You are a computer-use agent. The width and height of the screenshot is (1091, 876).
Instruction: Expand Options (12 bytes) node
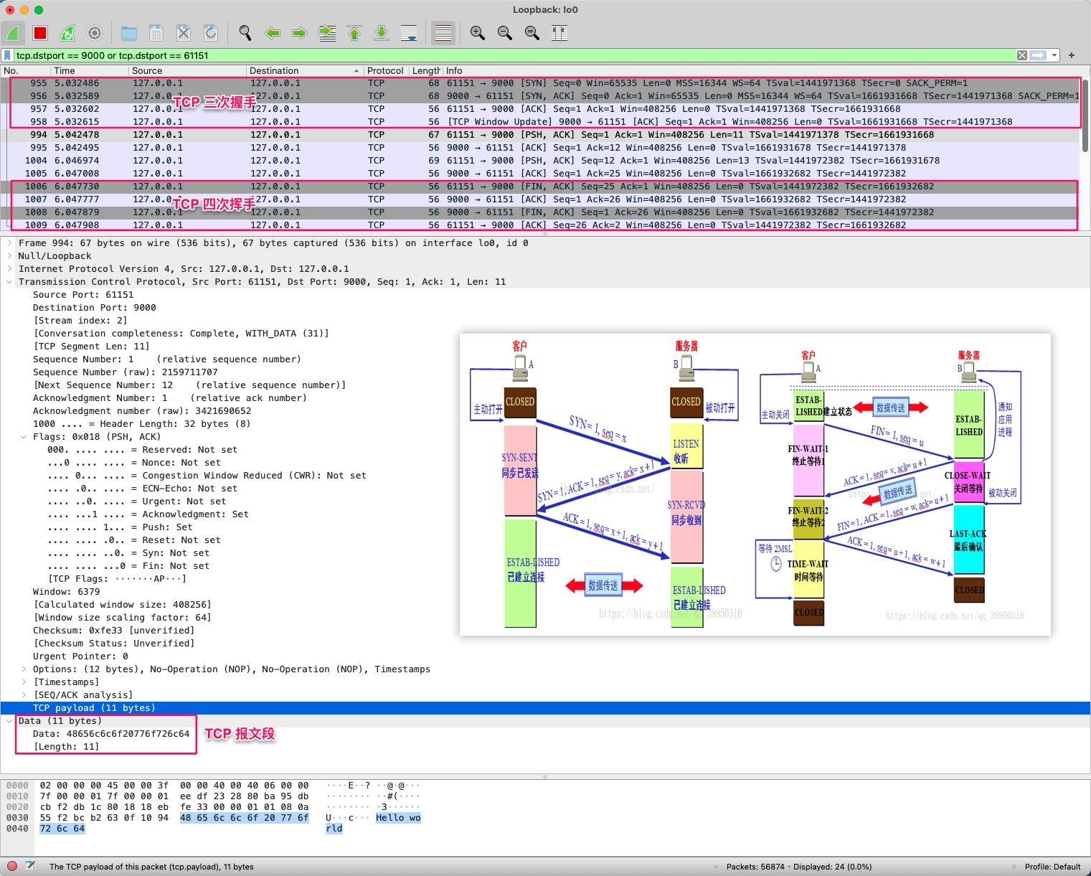[24, 669]
